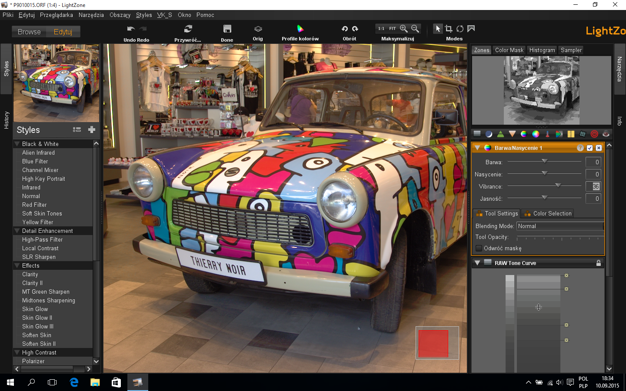Add a White Balance tool (thermometer icon)

tap(547, 134)
